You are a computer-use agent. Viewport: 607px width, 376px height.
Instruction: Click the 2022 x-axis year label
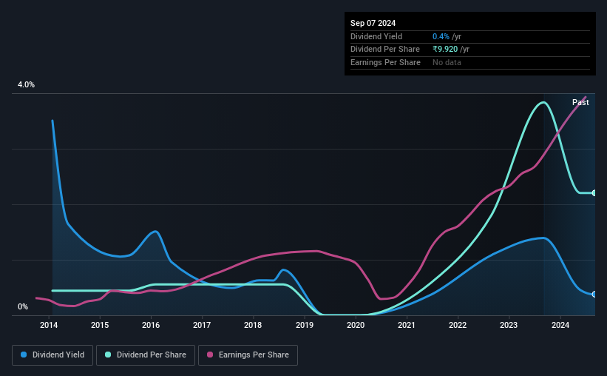tap(458, 325)
